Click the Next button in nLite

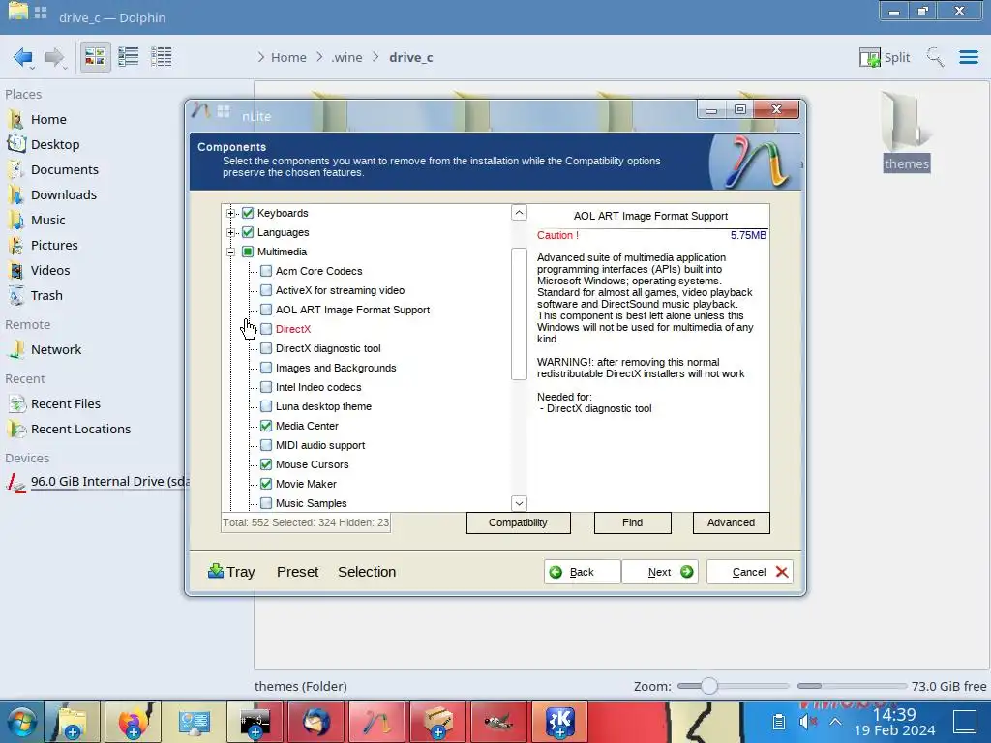coord(660,572)
